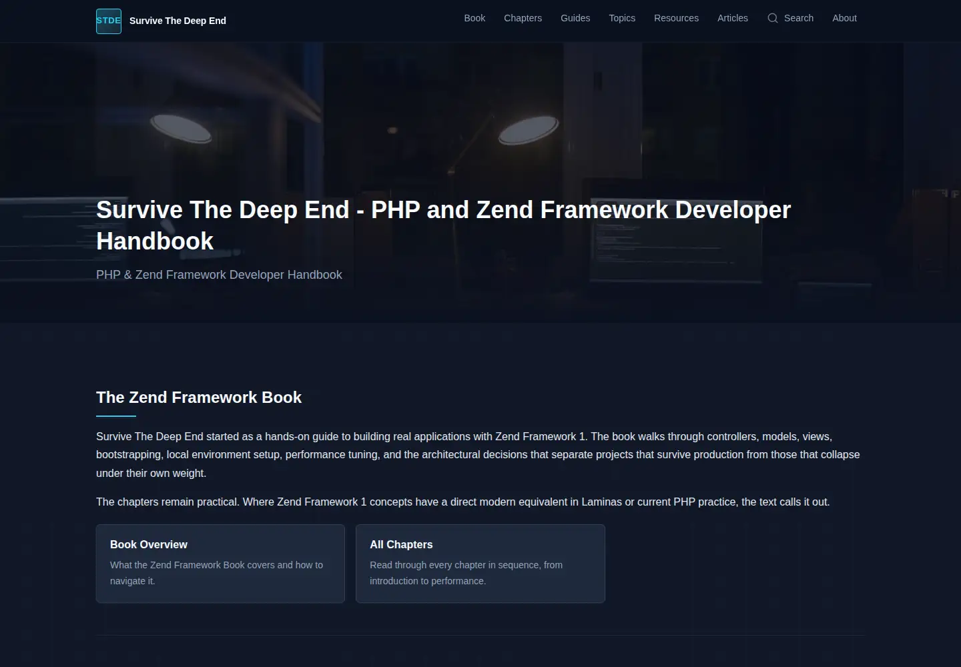Click the hero title 'Survive The Deep End - PHP and Zend Framework Developer Handbook'

(x=443, y=225)
